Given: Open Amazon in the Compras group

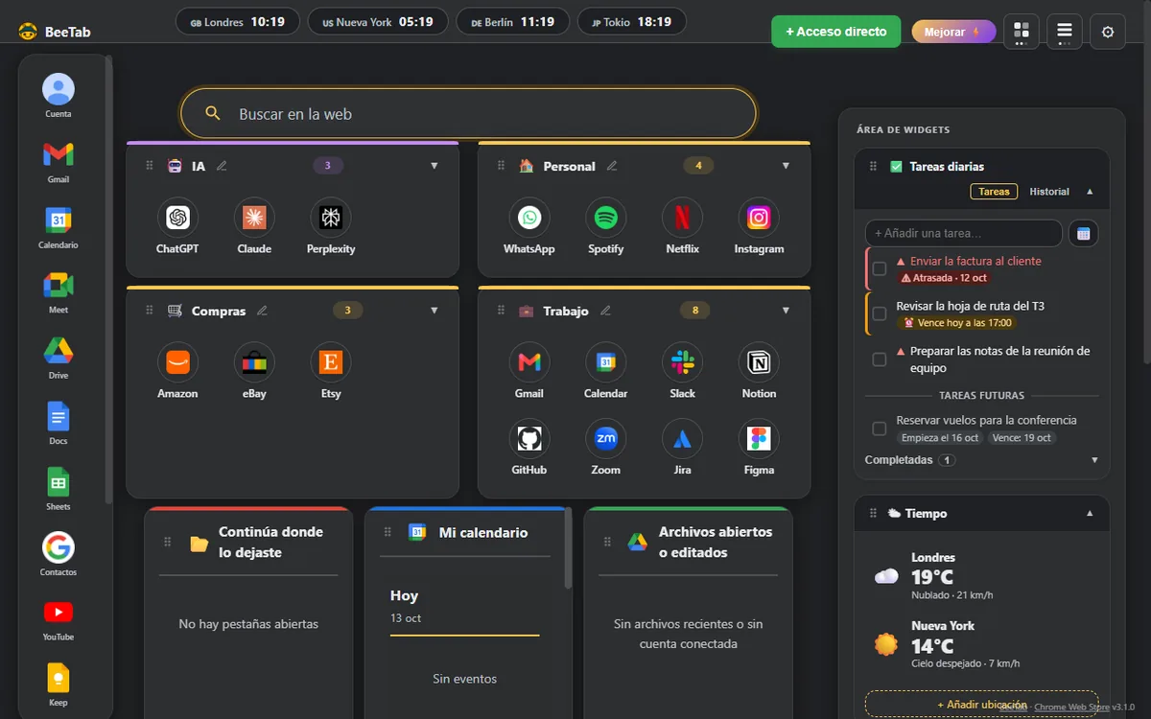Looking at the screenshot, I should click(177, 362).
